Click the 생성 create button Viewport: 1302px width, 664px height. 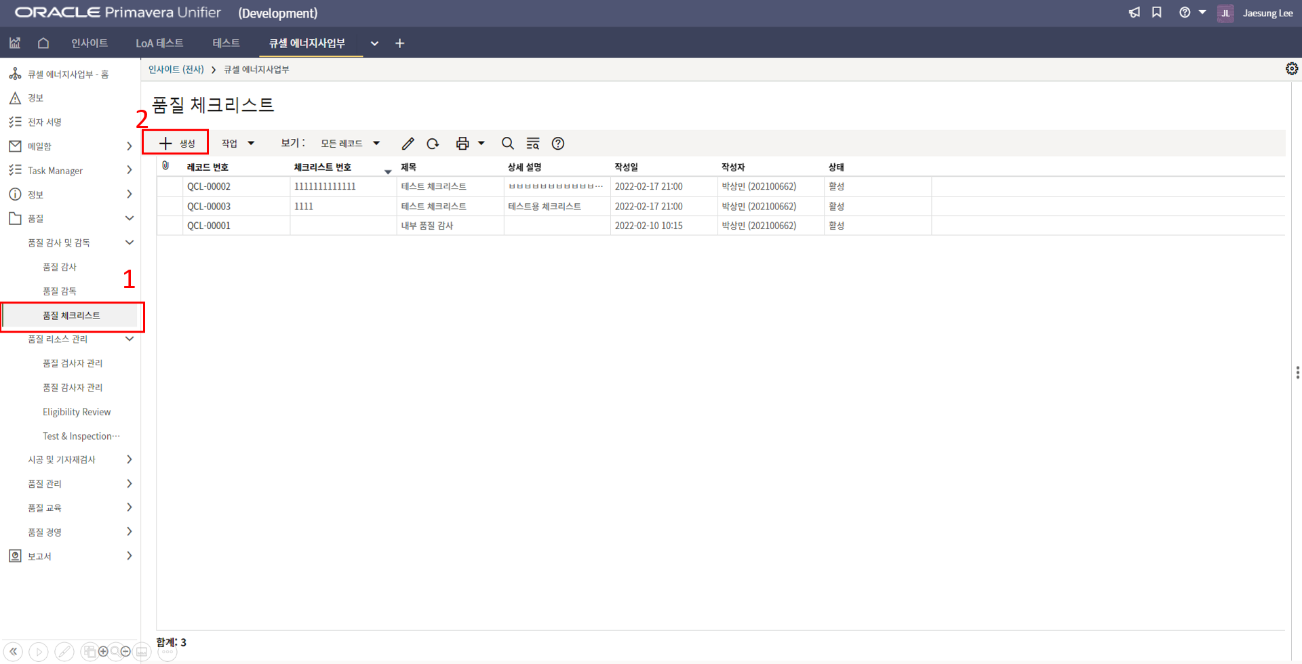click(176, 144)
